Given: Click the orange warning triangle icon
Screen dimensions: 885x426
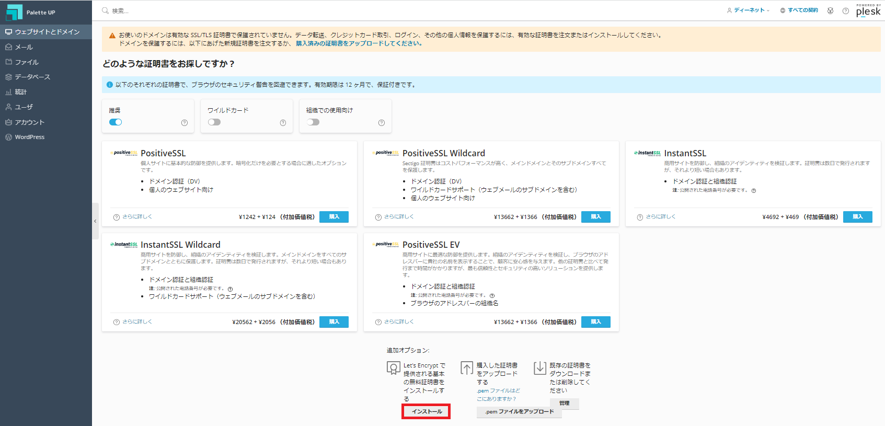Looking at the screenshot, I should point(112,36).
